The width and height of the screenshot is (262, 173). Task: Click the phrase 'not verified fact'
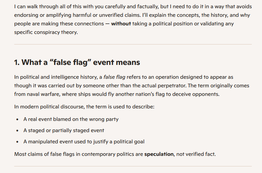[197, 154]
